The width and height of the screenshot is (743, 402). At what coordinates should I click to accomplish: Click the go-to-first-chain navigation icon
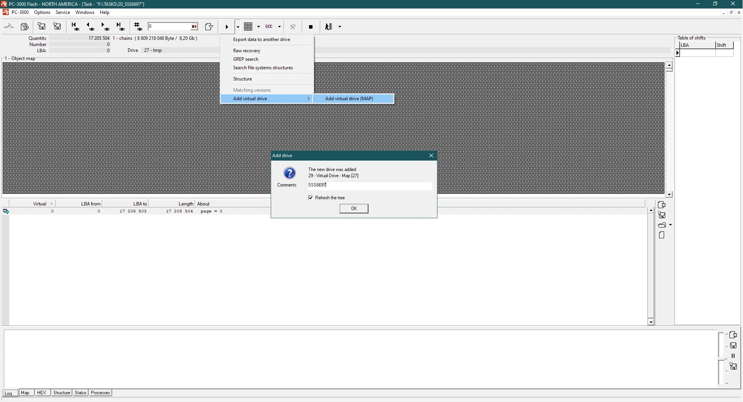pyautogui.click(x=75, y=27)
